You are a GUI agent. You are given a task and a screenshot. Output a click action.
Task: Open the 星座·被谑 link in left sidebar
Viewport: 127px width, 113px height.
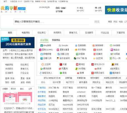tap(25, 79)
